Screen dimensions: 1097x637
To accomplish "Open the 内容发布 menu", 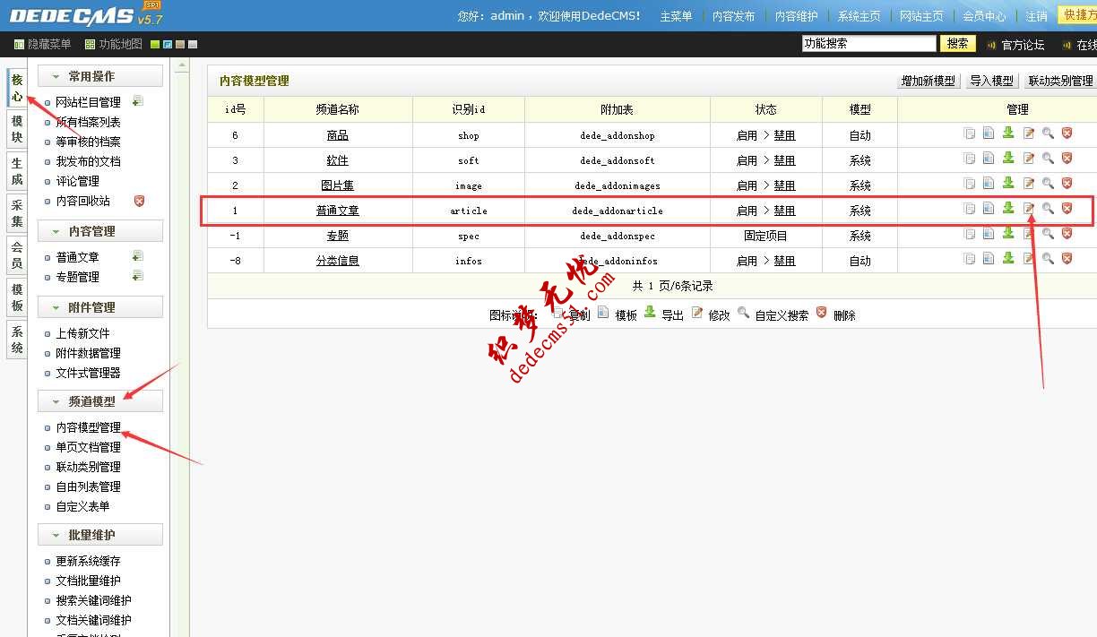I will (733, 14).
